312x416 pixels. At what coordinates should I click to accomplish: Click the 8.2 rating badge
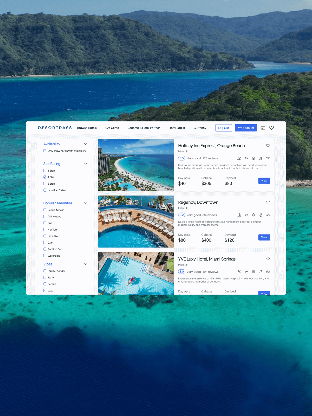pos(182,215)
